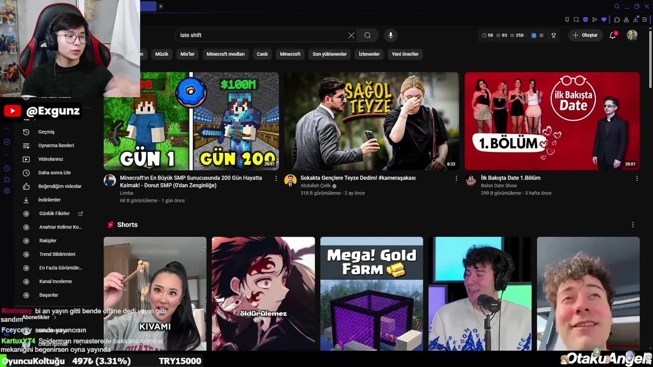Image resolution: width=653 pixels, height=367 pixels.
Task: Open Beğendiğim videolar list
Action: click(x=53, y=186)
